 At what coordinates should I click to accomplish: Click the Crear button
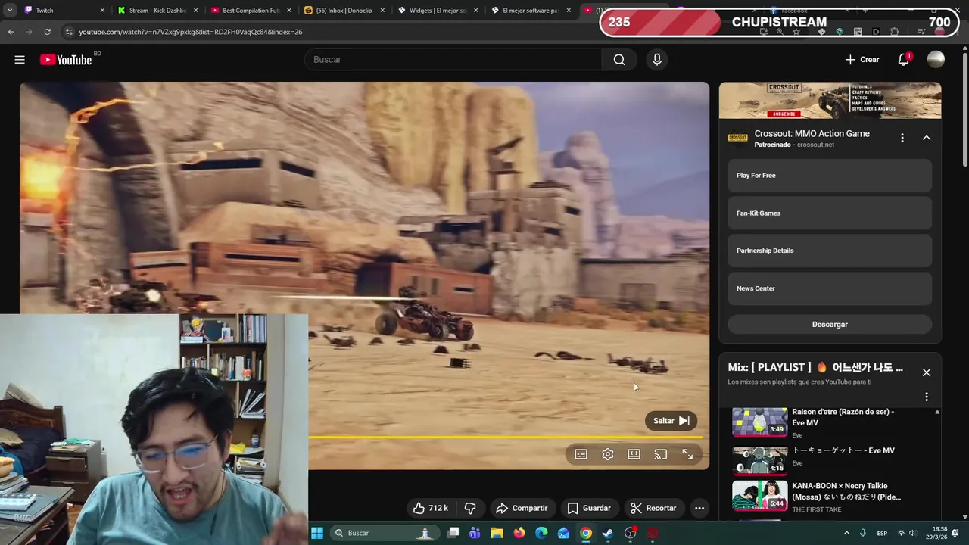point(862,60)
